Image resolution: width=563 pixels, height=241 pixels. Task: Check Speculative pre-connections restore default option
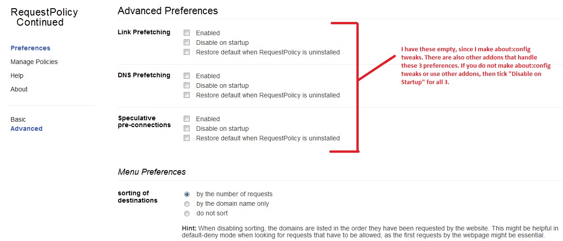(x=186, y=138)
